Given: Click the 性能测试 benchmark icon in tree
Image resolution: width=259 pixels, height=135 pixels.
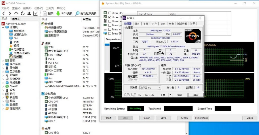Looking at the screenshot, I should pos(7,109).
